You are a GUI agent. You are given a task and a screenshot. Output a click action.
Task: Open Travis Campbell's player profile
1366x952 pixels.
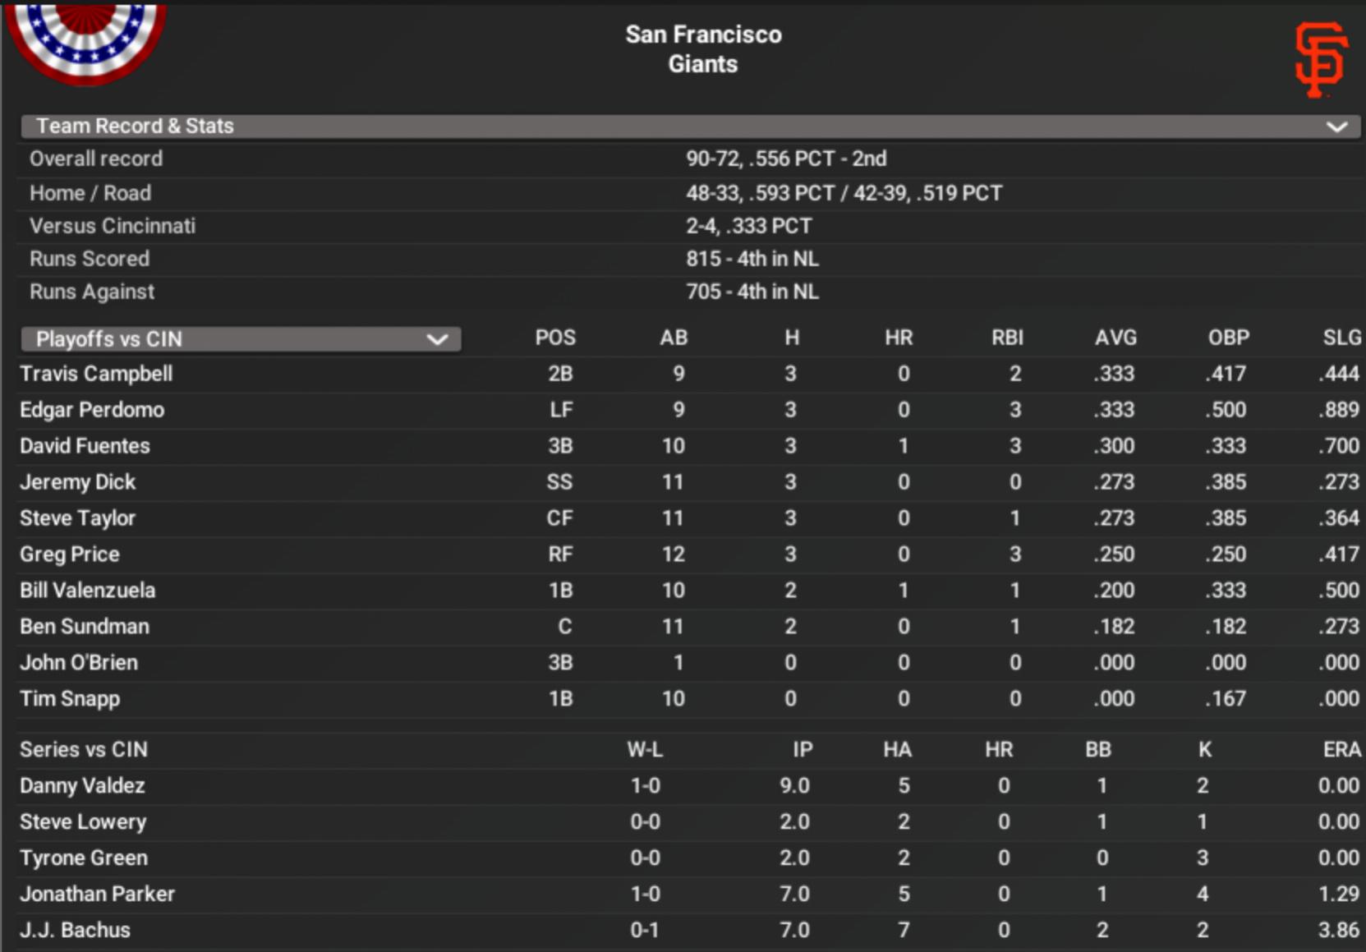(96, 374)
